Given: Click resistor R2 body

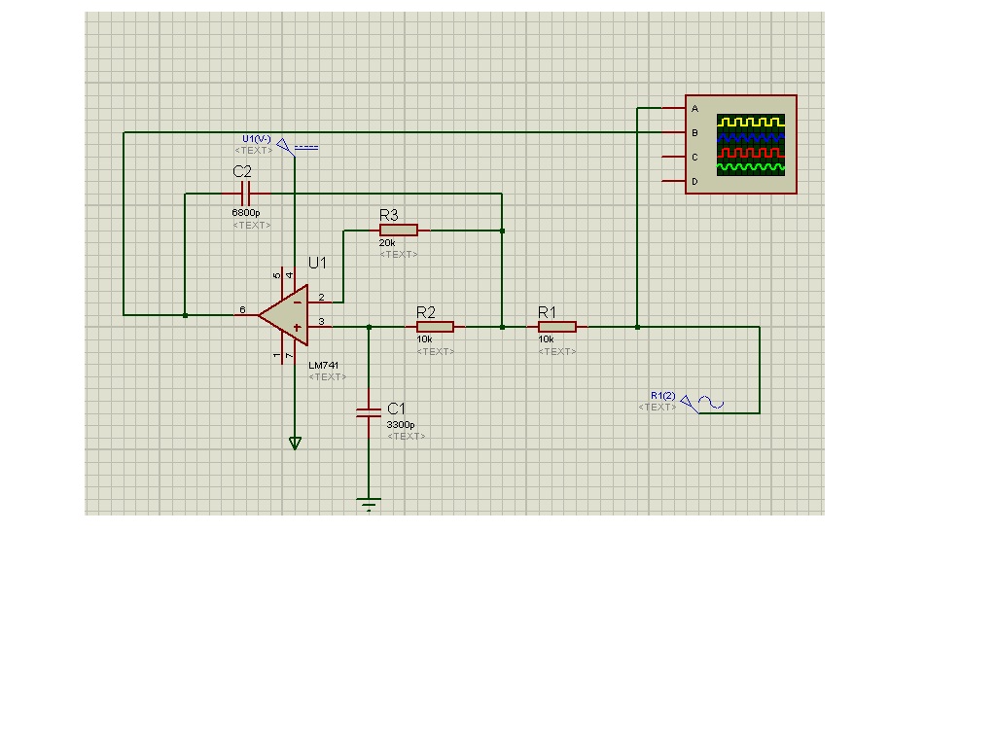Looking at the screenshot, I should pos(435,327).
